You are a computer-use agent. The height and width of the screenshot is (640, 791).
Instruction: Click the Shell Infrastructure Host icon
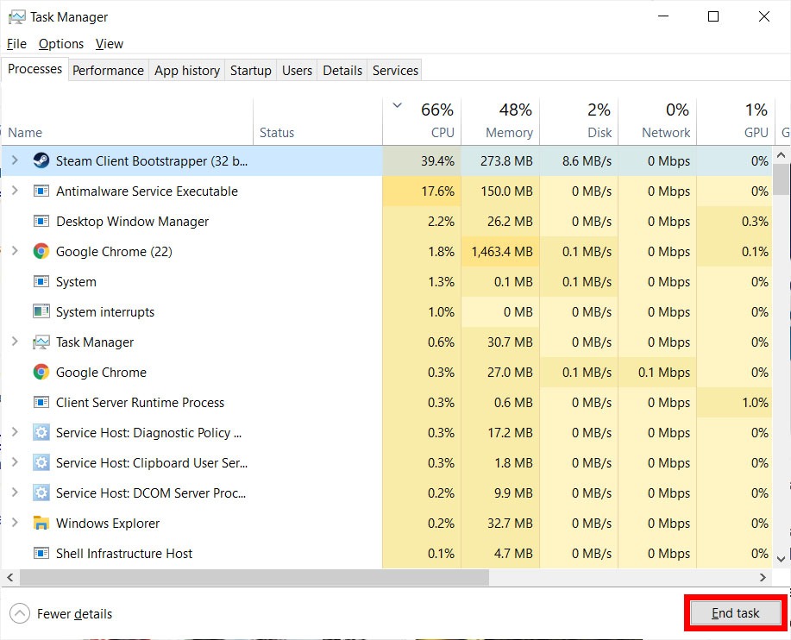pos(41,553)
